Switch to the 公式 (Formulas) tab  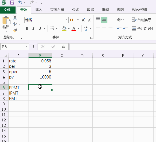pyautogui.click(x=75, y=10)
